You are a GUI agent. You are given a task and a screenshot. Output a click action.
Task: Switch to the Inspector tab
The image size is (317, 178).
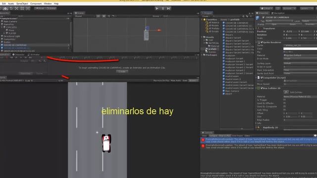click(x=262, y=13)
